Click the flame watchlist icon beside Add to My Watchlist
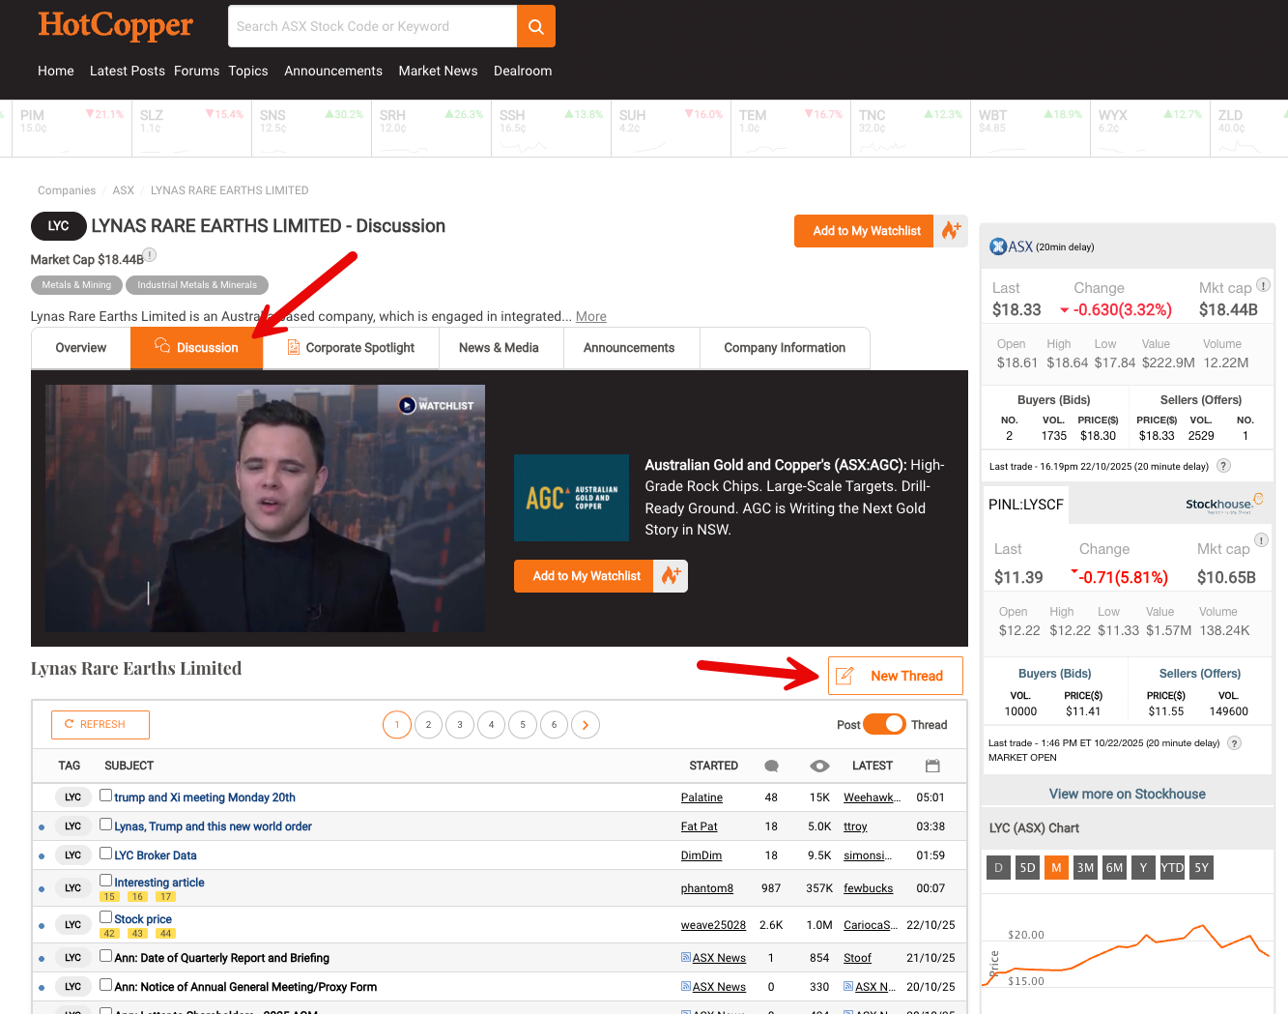Viewport: 1288px width, 1014px height. 951,230
